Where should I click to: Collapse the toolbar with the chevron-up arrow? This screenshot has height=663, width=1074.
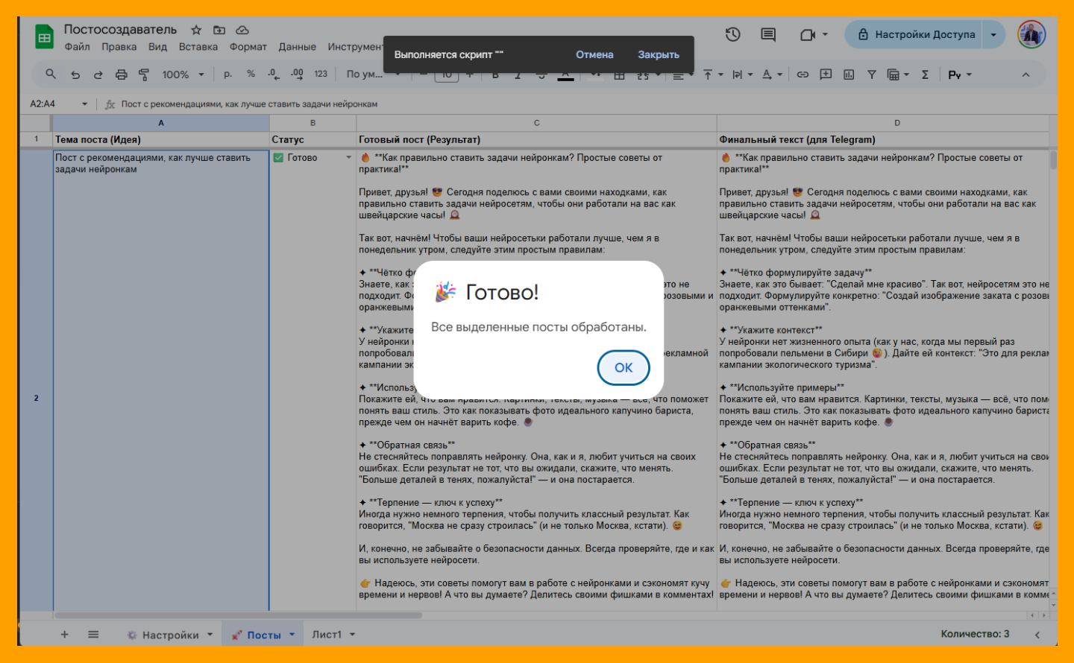(x=1026, y=74)
